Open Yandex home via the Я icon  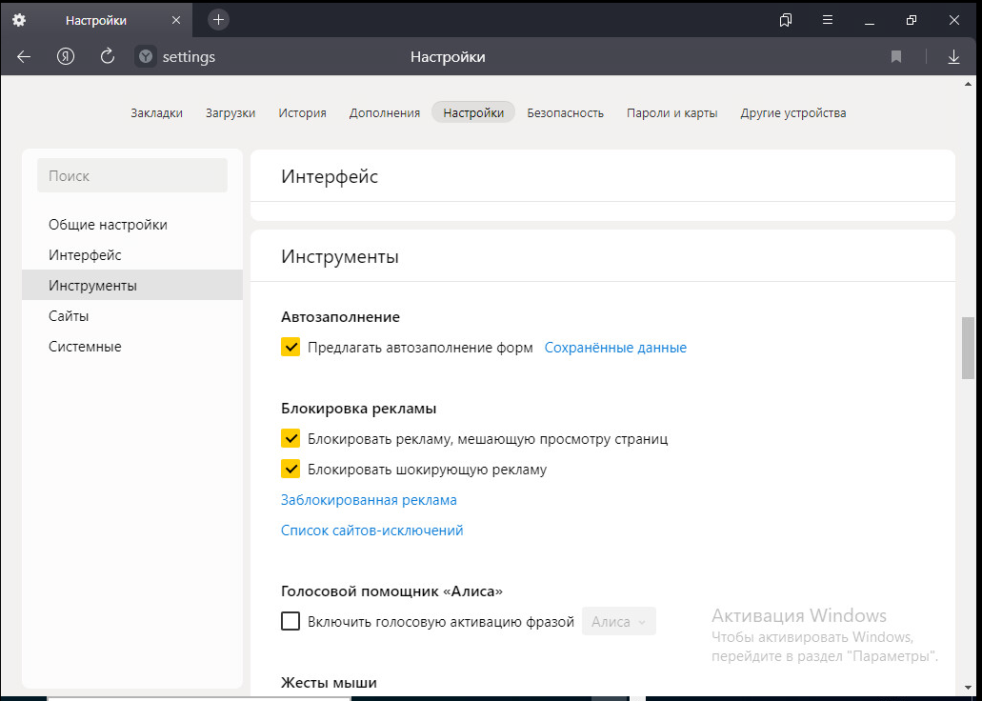[x=66, y=57]
